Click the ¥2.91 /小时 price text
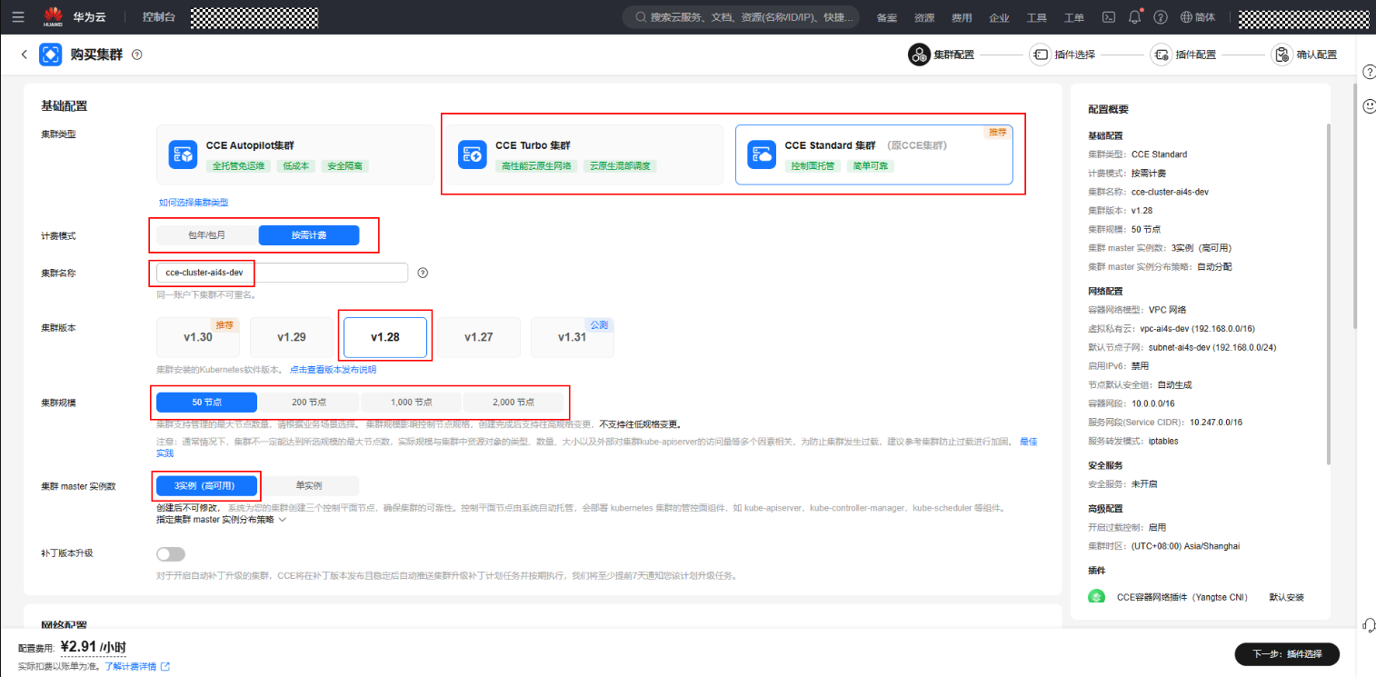Image resolution: width=1376 pixels, height=677 pixels. 93,647
